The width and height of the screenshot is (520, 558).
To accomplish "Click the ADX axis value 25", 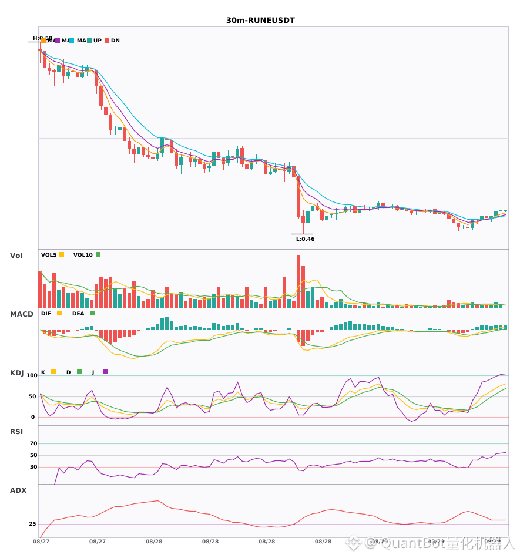I will pos(32,524).
